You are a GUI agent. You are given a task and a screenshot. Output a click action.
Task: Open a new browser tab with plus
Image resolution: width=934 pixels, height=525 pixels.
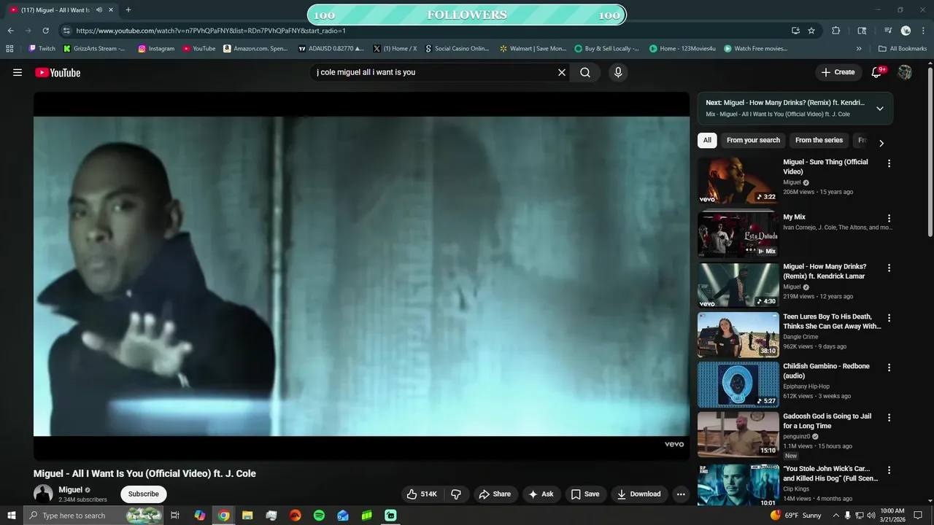point(128,10)
